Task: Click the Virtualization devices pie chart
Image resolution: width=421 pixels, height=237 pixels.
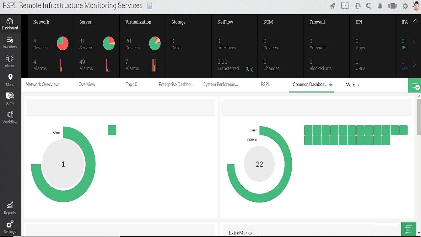Action: [155, 43]
